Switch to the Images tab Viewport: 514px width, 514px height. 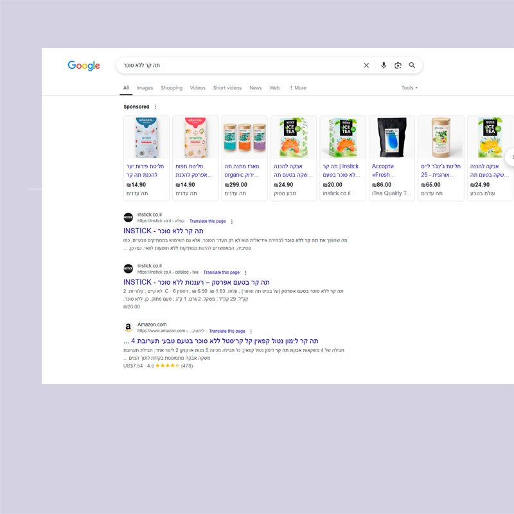click(x=145, y=88)
